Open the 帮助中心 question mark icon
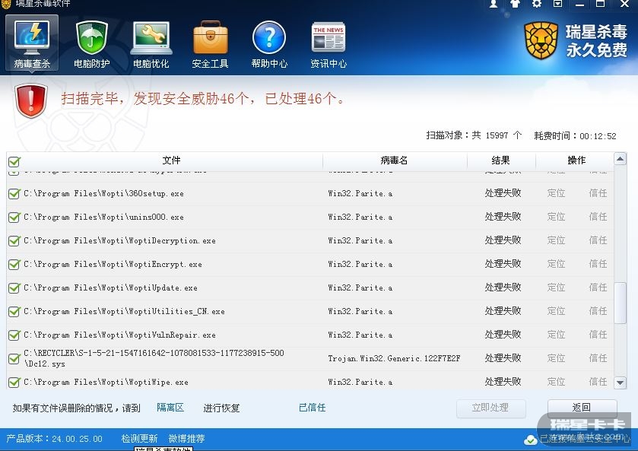638x451 pixels. coord(269,43)
